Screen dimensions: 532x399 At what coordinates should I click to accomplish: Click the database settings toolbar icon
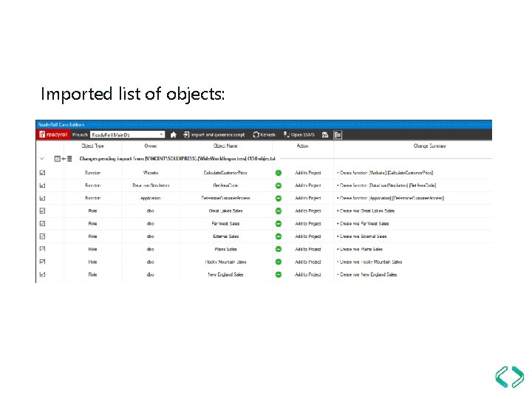coord(324,134)
